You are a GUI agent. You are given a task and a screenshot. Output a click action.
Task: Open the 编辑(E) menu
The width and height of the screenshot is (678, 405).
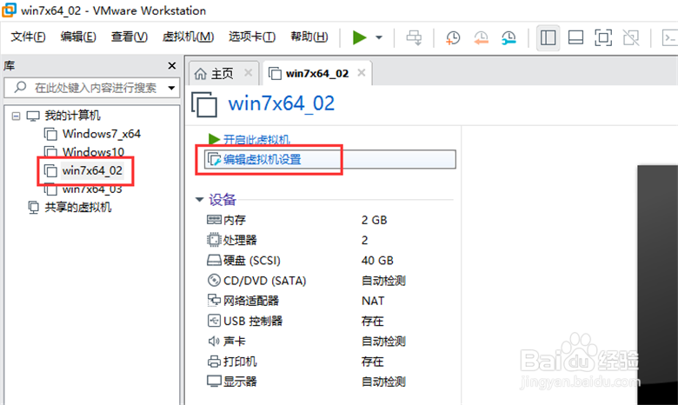[x=78, y=37]
